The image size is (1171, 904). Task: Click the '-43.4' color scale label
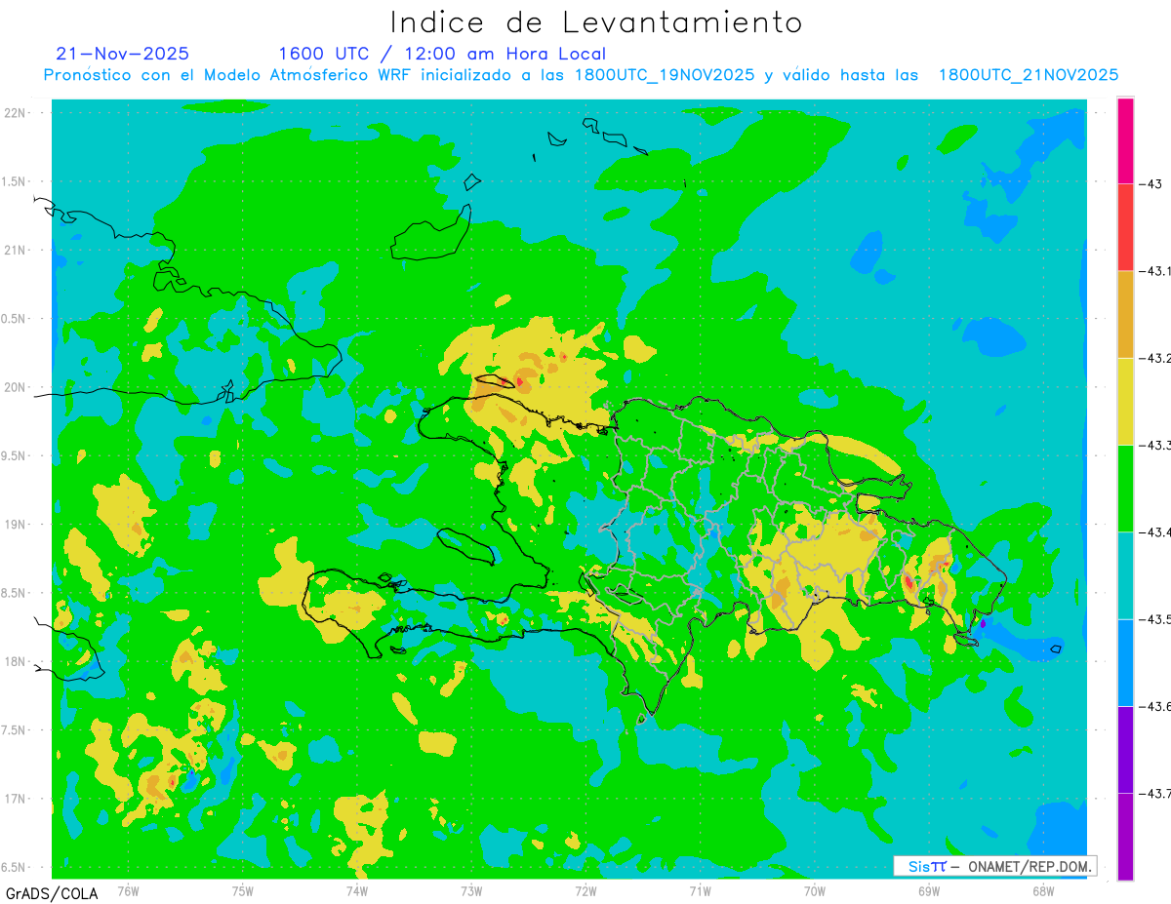[x=1154, y=531]
